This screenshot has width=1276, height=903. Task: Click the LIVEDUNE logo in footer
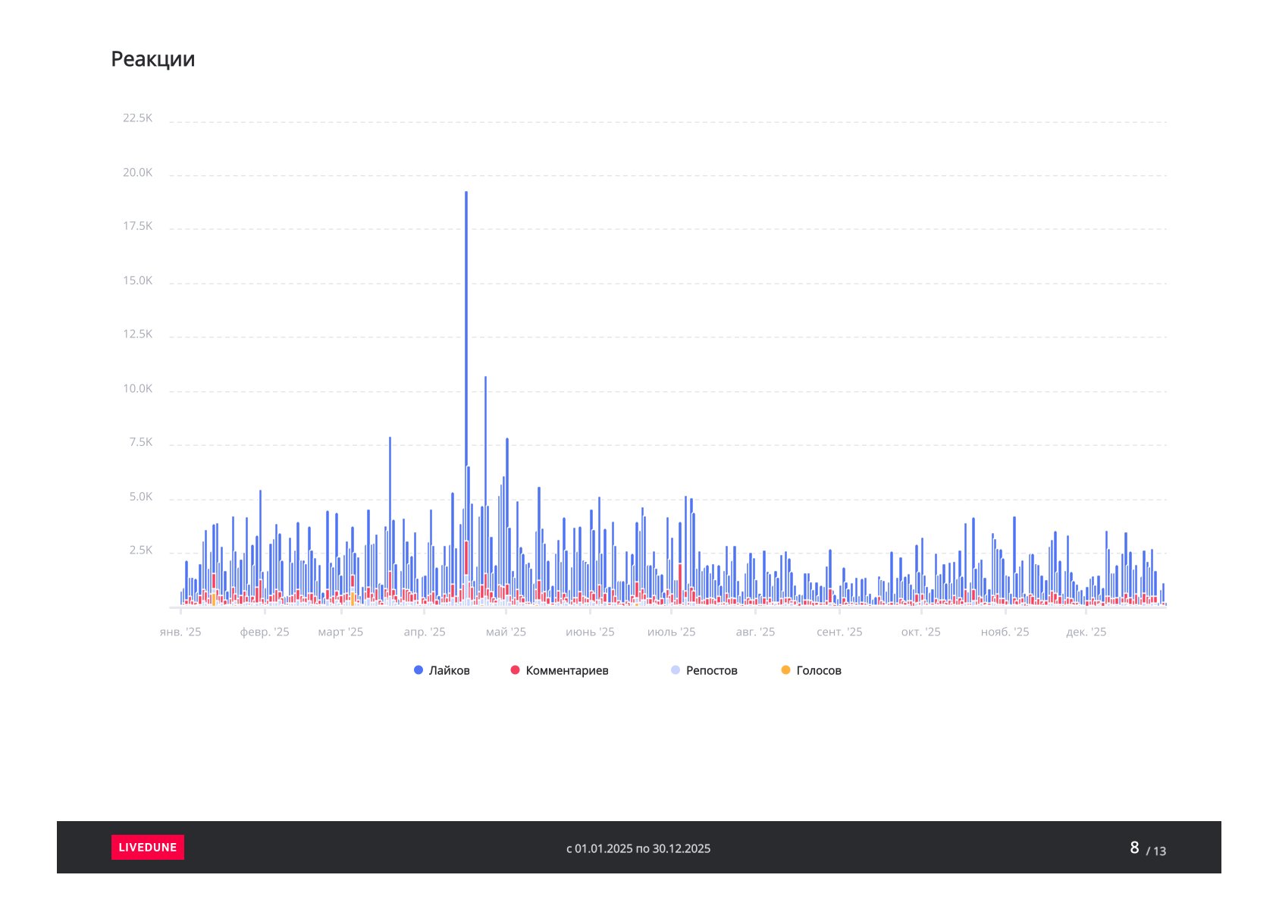click(147, 847)
